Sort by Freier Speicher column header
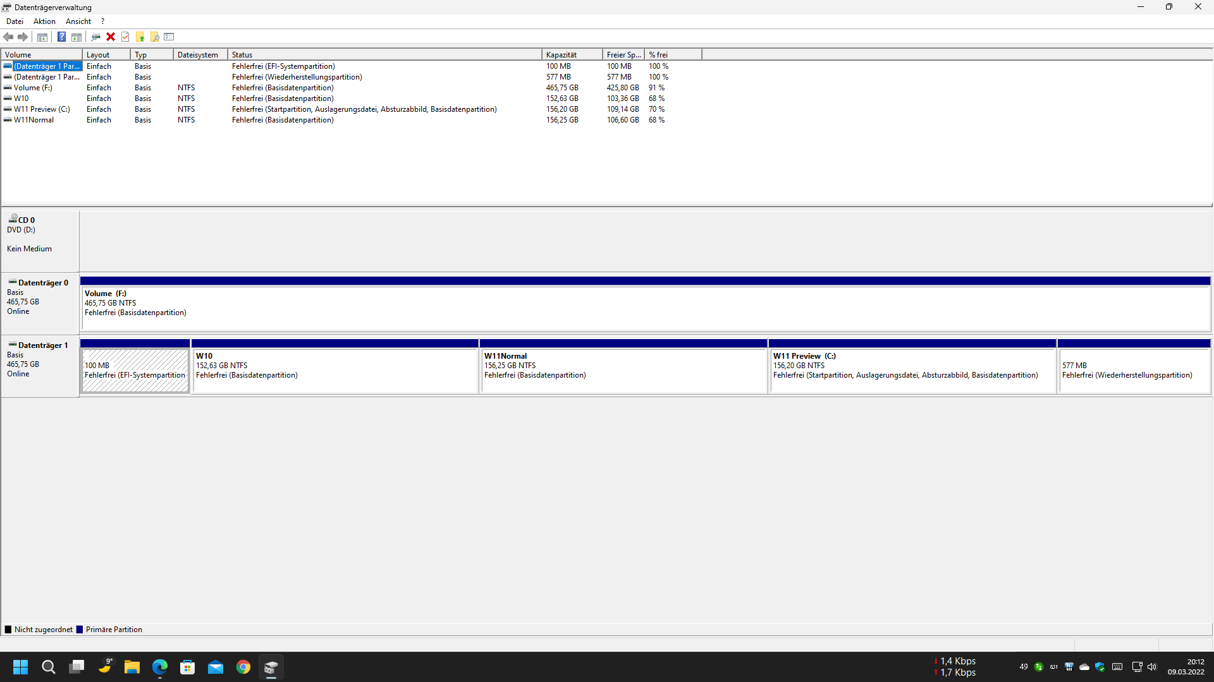1214x682 pixels. coord(623,55)
